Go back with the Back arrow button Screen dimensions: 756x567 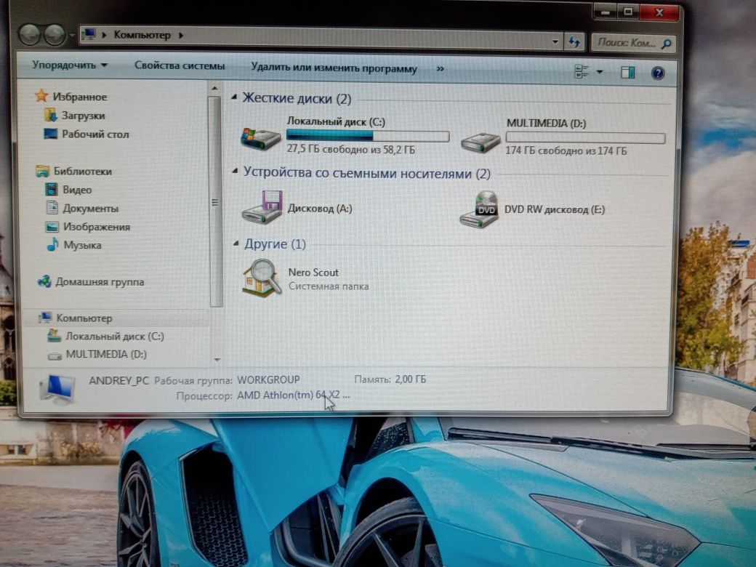29,35
